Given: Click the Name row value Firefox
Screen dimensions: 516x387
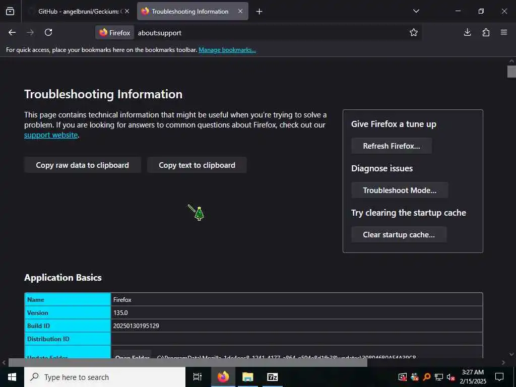Looking at the screenshot, I should (122, 299).
